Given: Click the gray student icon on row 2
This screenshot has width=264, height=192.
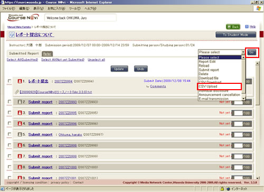Looking at the screenshot, I should [x=20, y=102].
